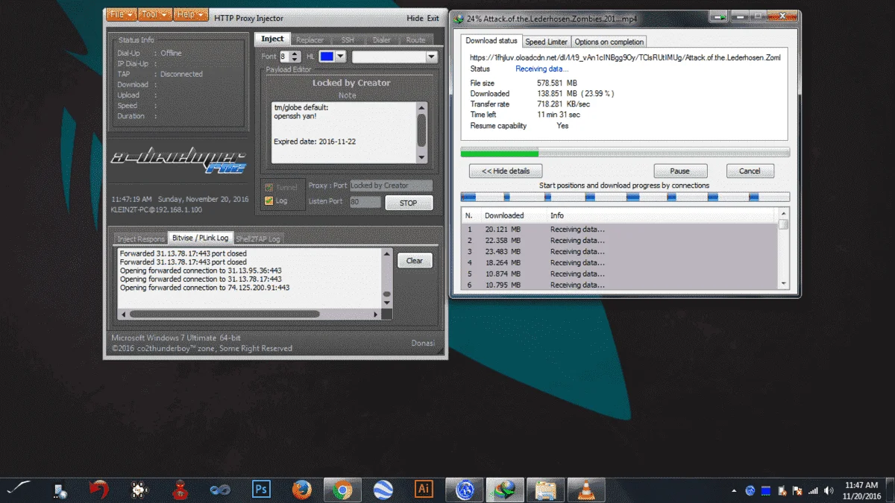Select connection row 3 with 23.483 MB

coord(619,252)
